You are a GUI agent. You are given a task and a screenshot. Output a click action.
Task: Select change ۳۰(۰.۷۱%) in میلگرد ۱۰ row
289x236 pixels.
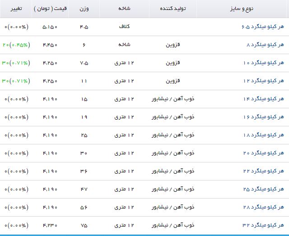coord(16,63)
